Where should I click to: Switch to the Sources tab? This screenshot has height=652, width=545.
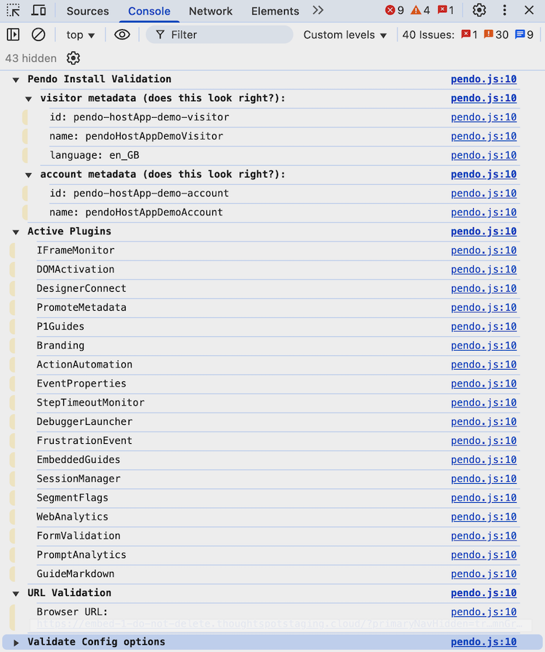tap(88, 11)
